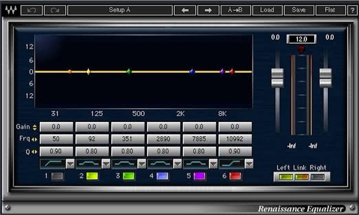Click the Flat button to reset EQ

pyautogui.click(x=330, y=10)
